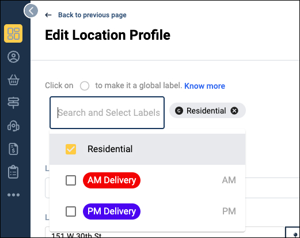The width and height of the screenshot is (300, 238).
Task: Focus the Search and Select Labels field
Action: [107, 112]
